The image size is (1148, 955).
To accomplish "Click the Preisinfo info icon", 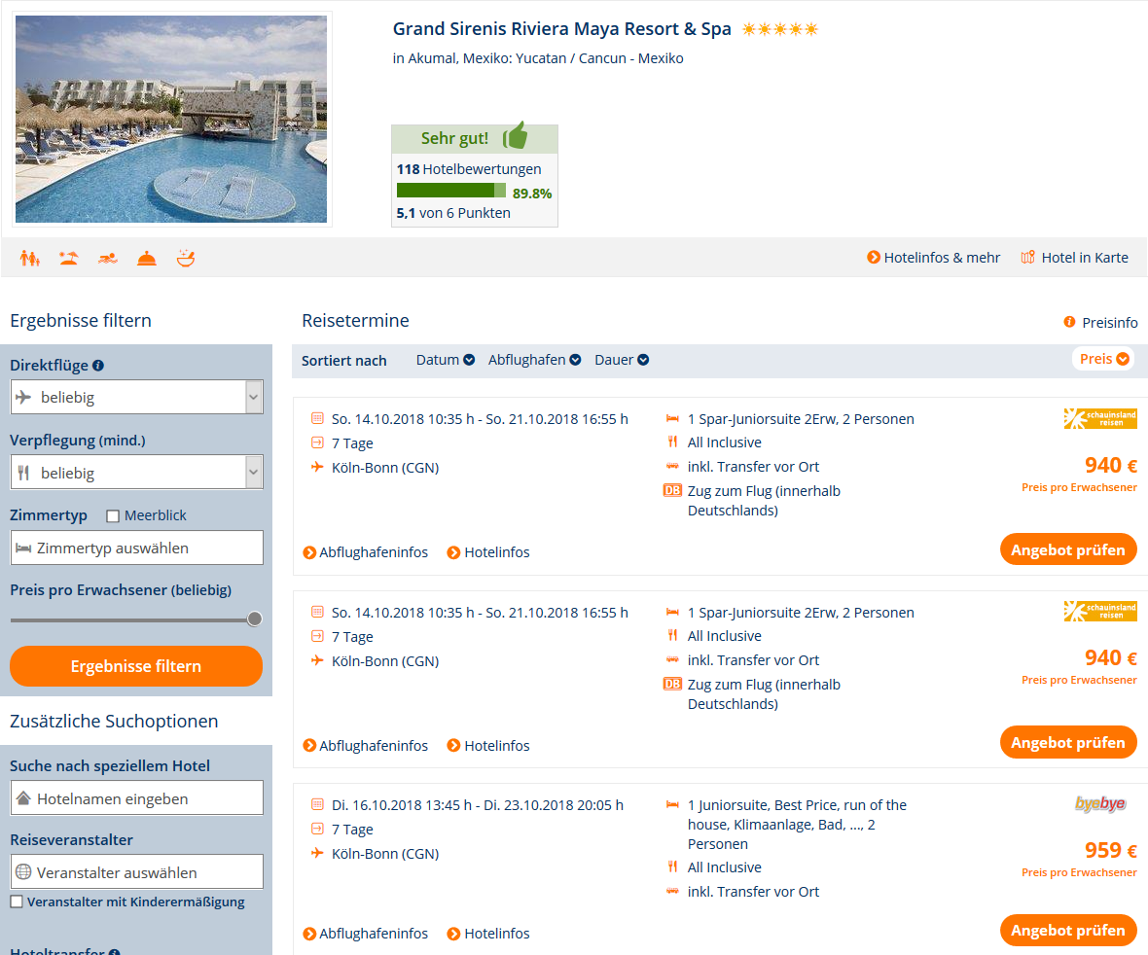I will point(1069,322).
